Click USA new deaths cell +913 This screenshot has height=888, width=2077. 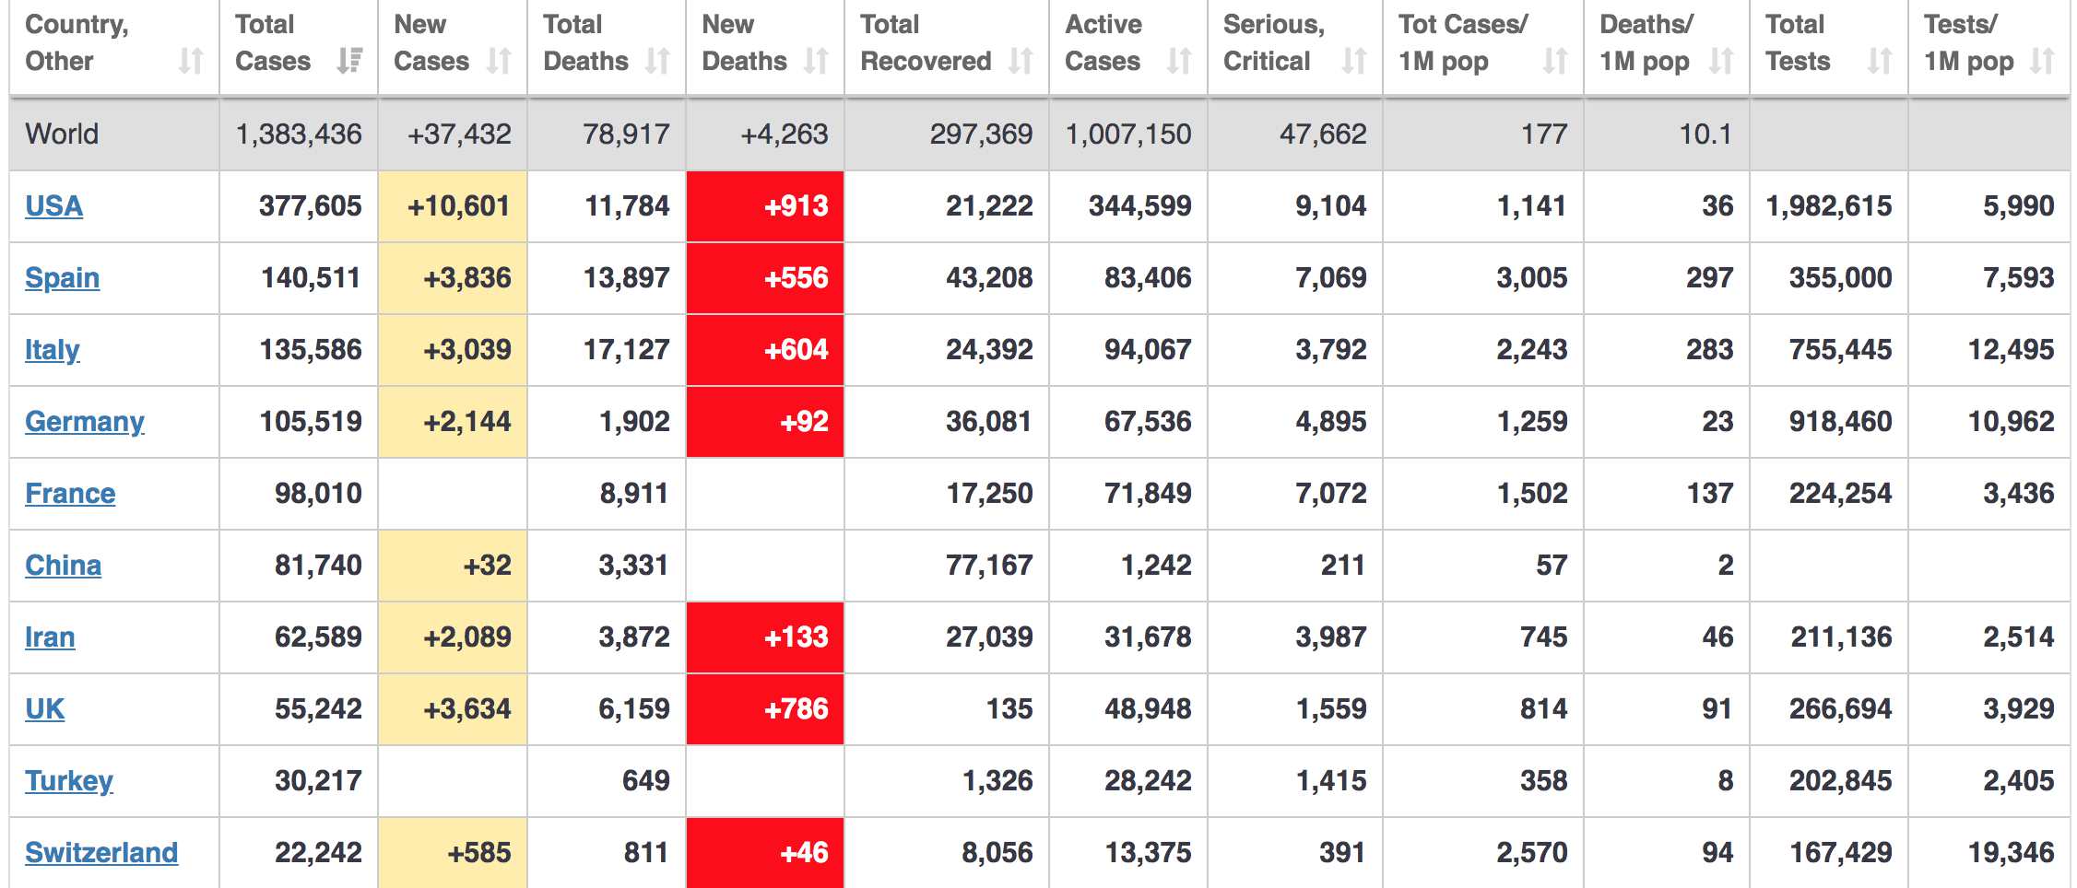click(765, 205)
